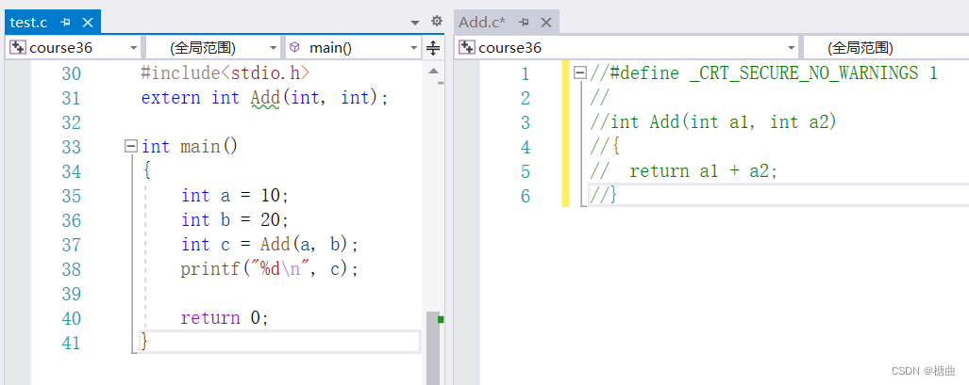Screen dimensions: 969x385
Task: Collapse the comment block in Add.c
Action: click(x=579, y=73)
